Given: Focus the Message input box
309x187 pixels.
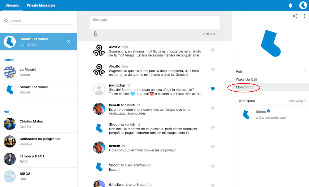Looking at the screenshot, I should click(x=154, y=22).
